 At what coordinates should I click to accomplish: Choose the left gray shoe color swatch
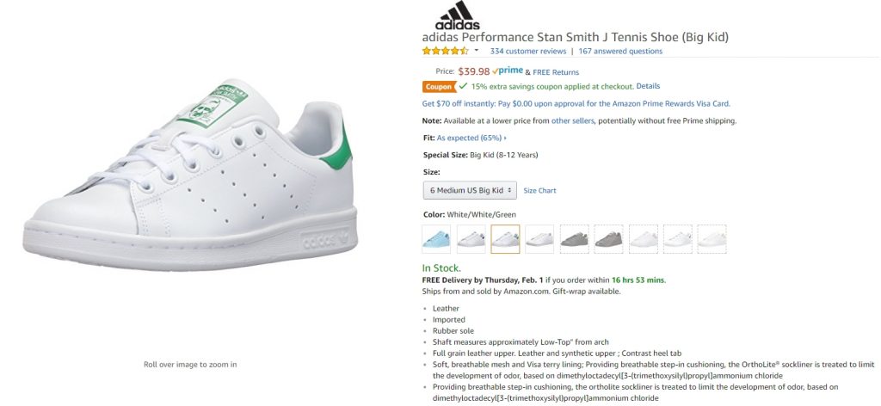click(574, 238)
